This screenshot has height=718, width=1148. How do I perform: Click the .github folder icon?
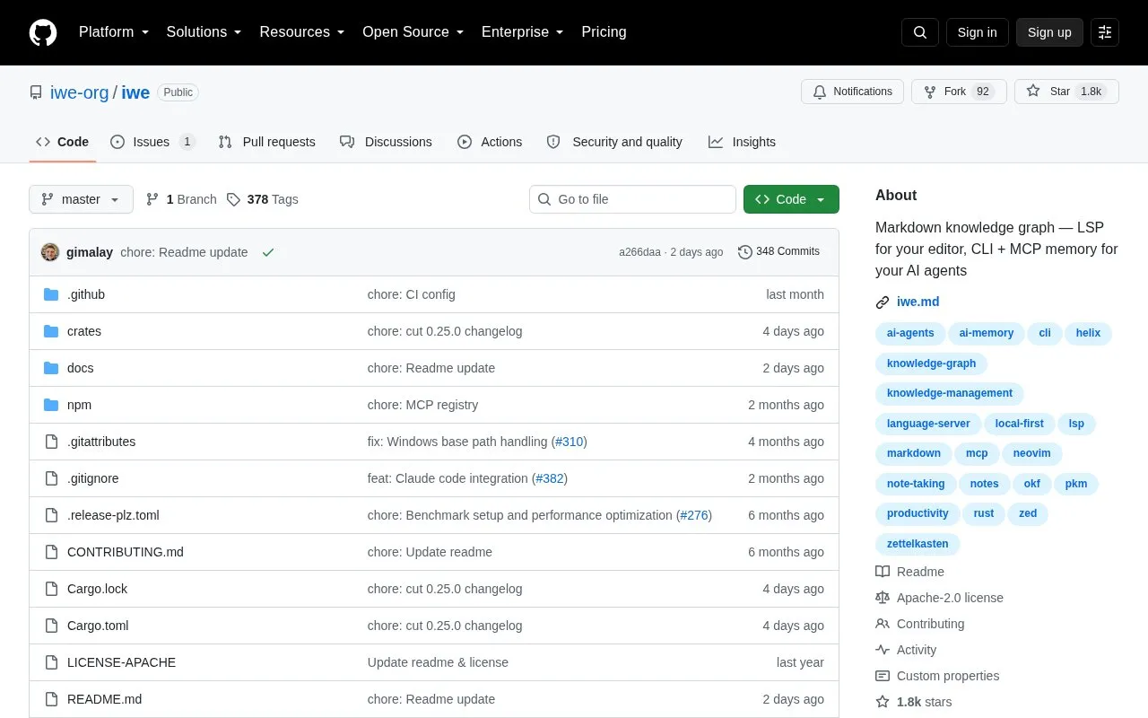pos(51,294)
